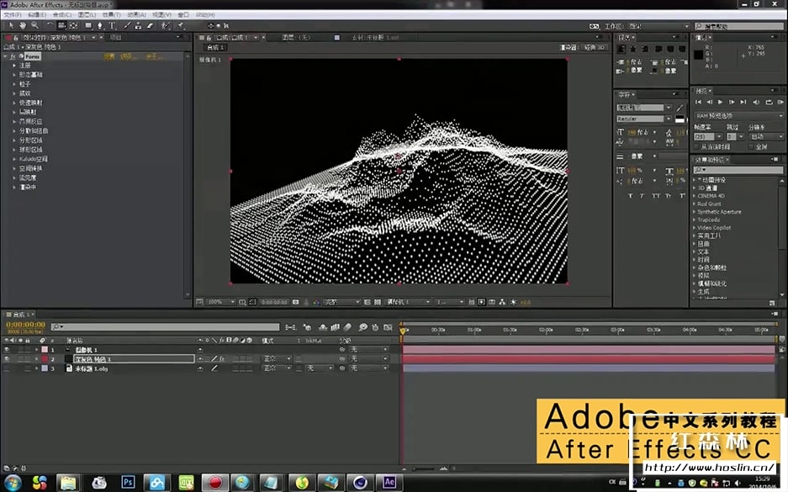
Task: Open timeline graph editor icon
Action: tap(388, 327)
